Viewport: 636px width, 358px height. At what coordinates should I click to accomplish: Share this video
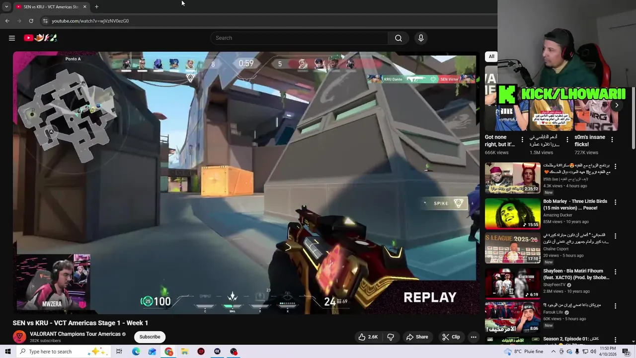416,337
